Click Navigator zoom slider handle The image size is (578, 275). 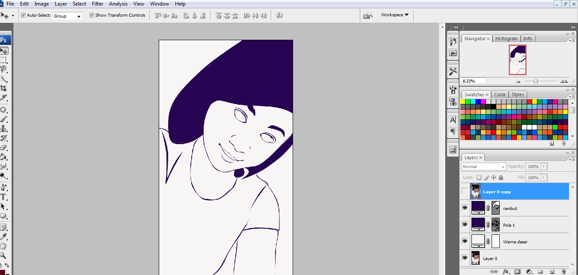coord(536,81)
